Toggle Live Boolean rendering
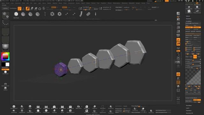 [x=13, y=8]
